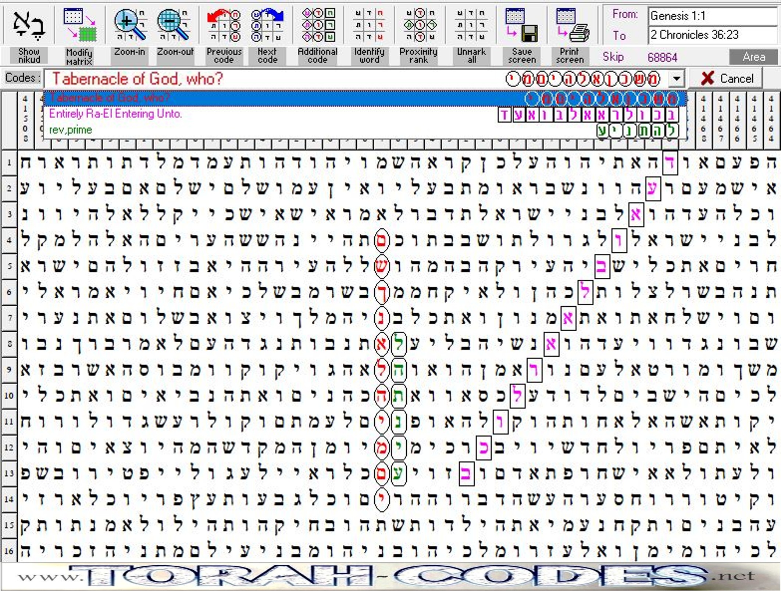Click the Save screen icon
Viewport: 781px width, 591px height.
(521, 25)
